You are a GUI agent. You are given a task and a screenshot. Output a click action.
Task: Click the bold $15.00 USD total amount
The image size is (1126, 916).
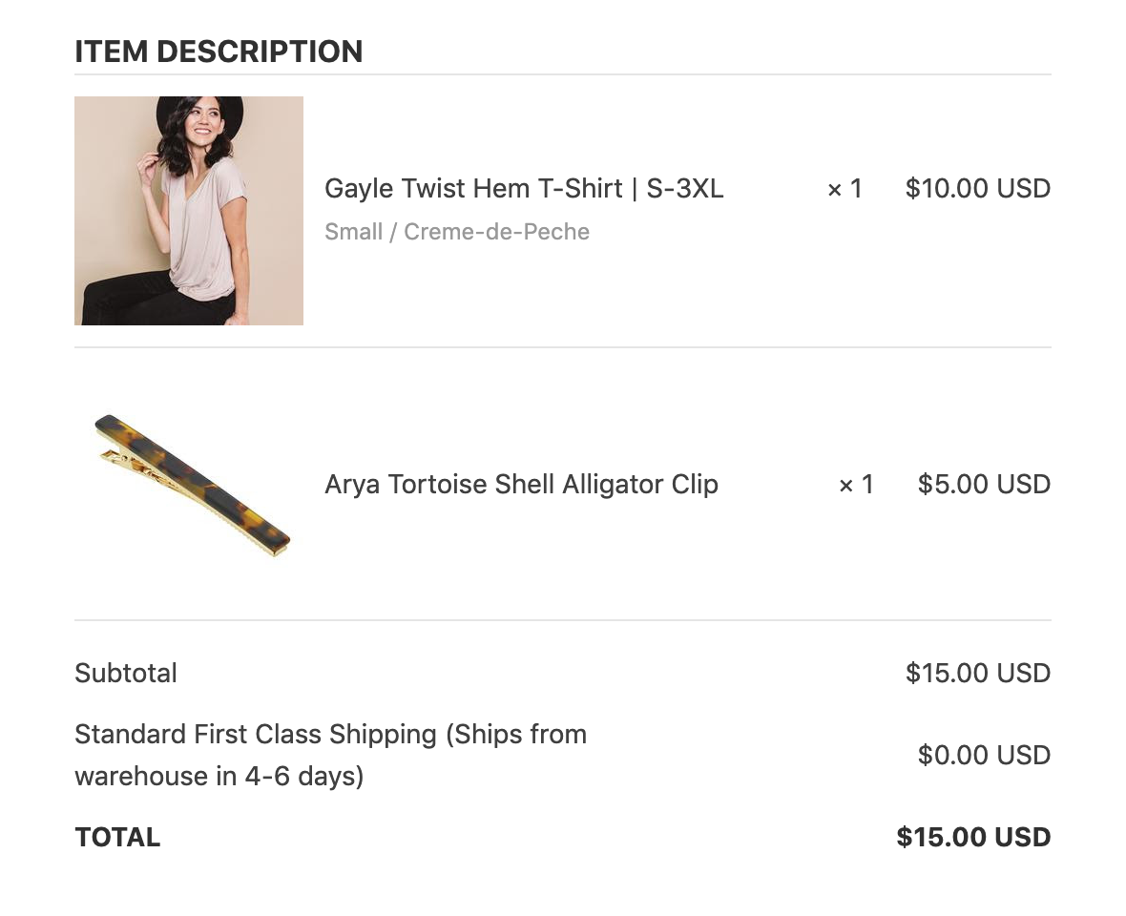click(x=973, y=837)
